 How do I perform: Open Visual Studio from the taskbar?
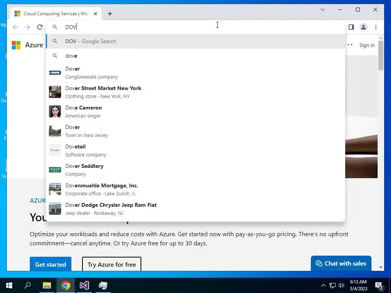click(84, 285)
